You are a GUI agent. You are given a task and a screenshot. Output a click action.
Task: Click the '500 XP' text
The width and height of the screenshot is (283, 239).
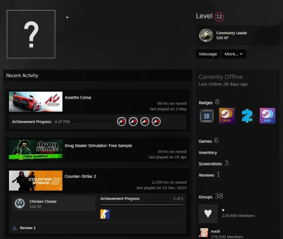(x=222, y=38)
